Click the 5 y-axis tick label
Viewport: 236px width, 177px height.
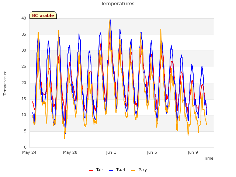pyautogui.click(x=25, y=131)
